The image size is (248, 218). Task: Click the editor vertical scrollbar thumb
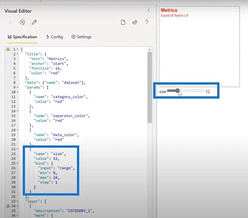(x=150, y=88)
